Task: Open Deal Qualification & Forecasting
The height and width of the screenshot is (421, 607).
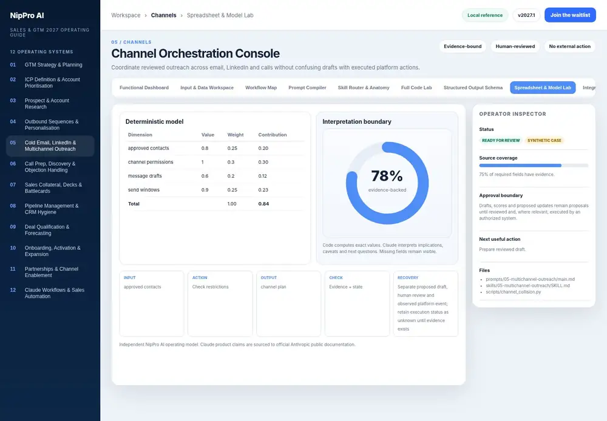Action: (x=50, y=230)
